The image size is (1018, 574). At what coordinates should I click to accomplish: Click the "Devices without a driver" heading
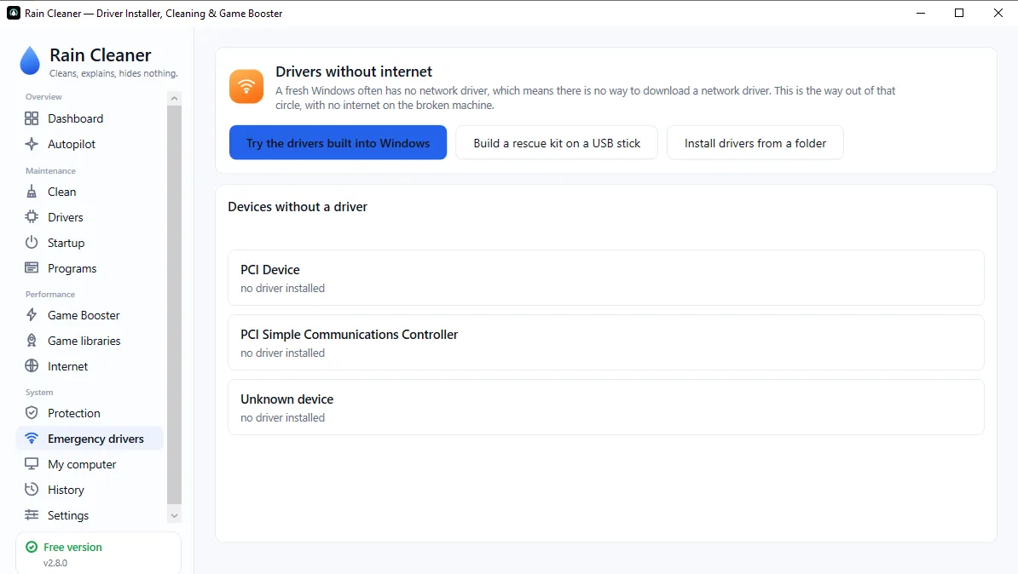coord(298,207)
